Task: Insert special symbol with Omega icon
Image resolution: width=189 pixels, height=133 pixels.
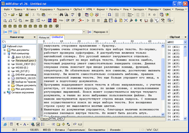Action: pyautogui.click(x=109, y=15)
